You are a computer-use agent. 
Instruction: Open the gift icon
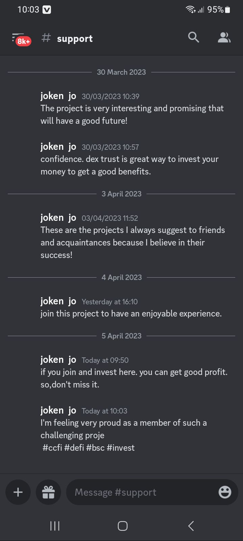[48, 492]
